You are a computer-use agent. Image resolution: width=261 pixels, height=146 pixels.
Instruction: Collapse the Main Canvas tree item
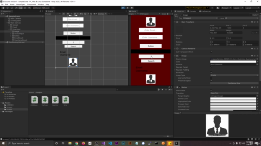pos(7,23)
